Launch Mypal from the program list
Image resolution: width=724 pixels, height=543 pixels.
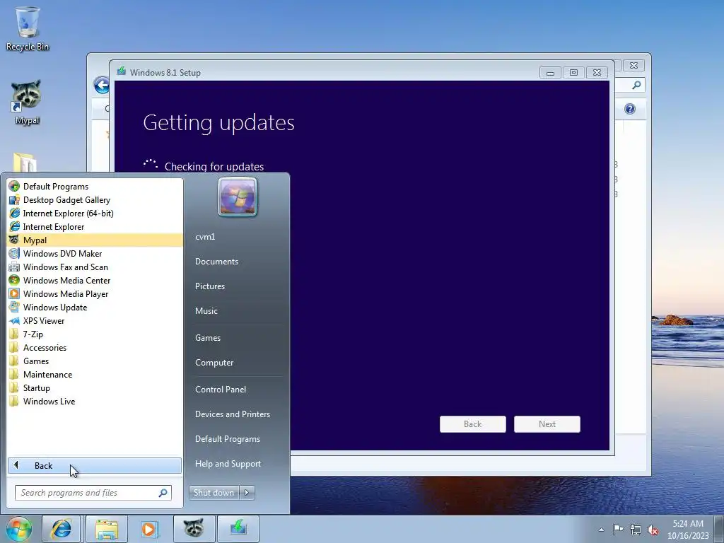[x=95, y=240]
